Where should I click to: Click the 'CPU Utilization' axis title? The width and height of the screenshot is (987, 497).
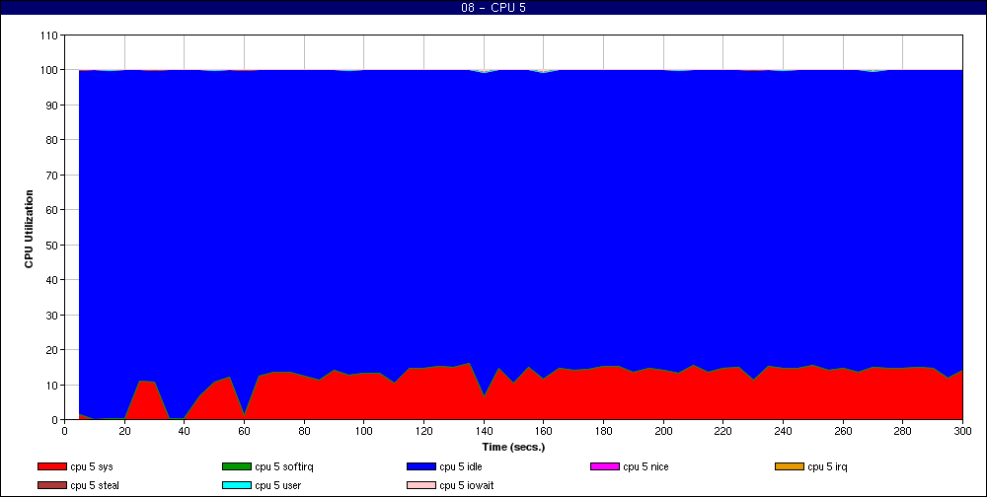29,229
